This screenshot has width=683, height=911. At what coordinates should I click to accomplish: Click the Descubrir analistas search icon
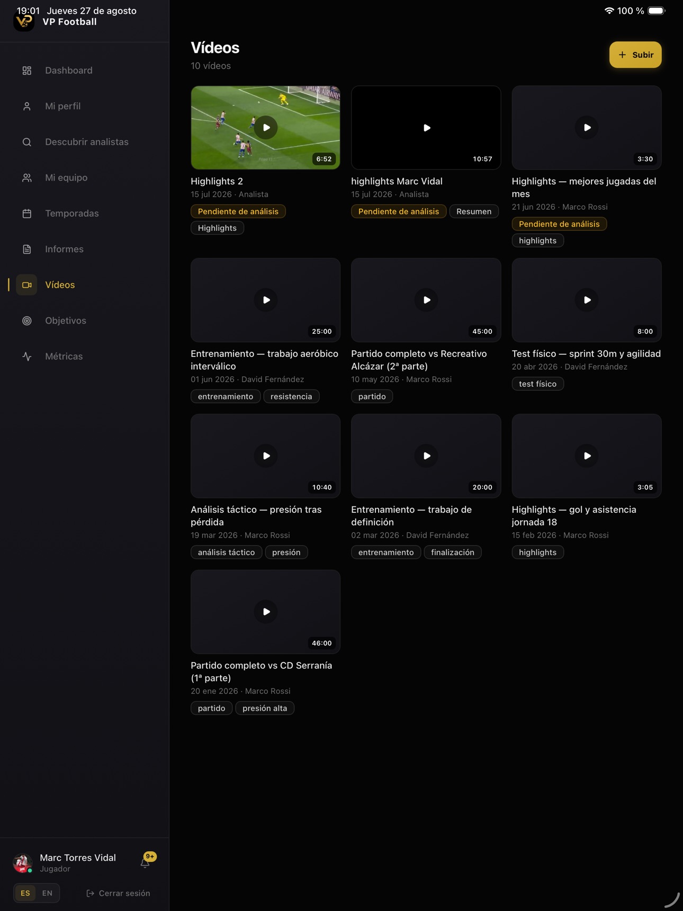pos(27,142)
